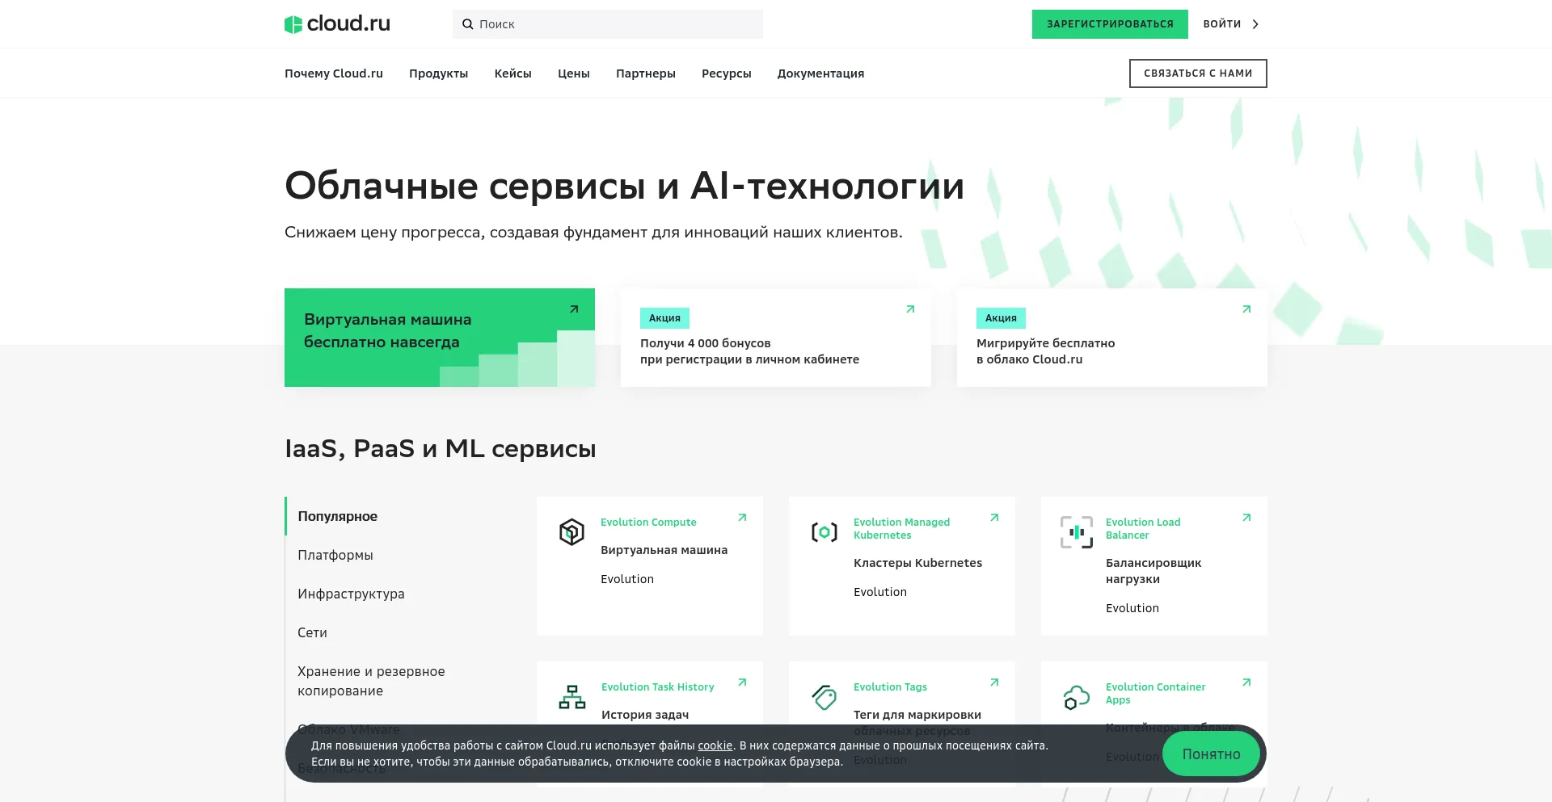1552x802 pixels.
Task: Open the Документация menu item
Action: (x=820, y=73)
